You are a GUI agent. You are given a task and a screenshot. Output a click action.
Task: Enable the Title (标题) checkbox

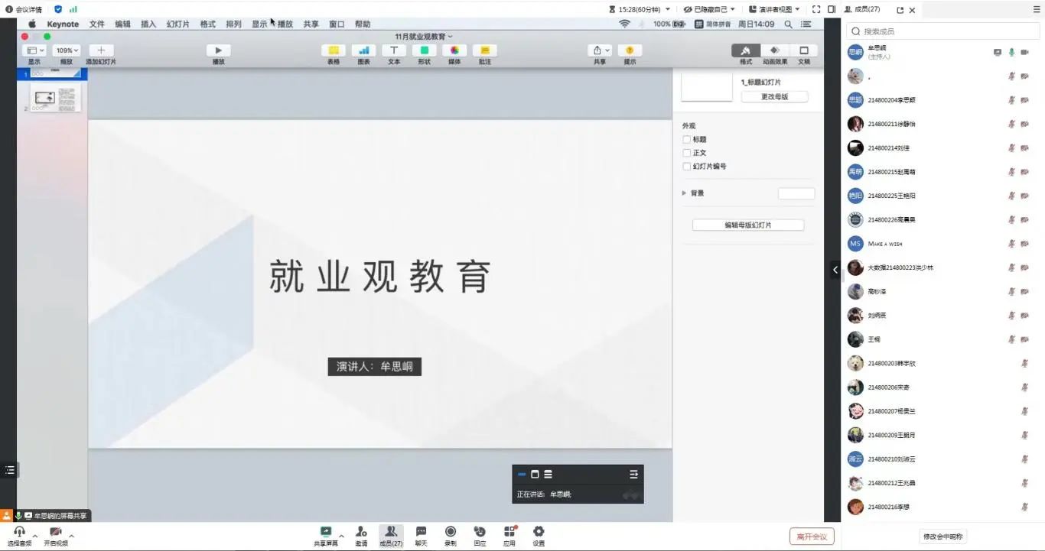pyautogui.click(x=687, y=140)
